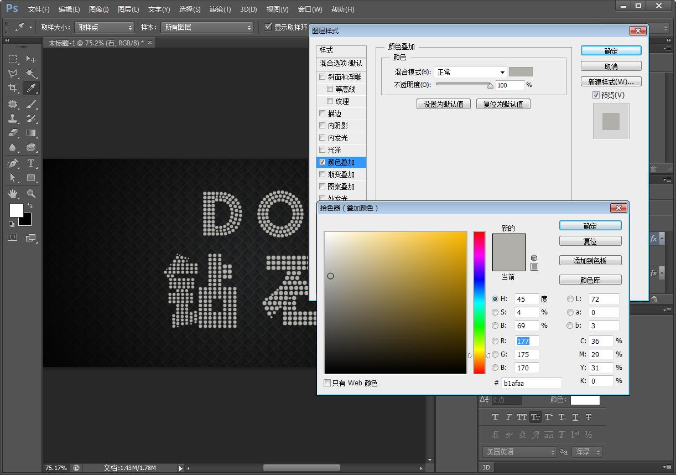Screen dimensions: 676x475
Task: Select the Eyedropper tool
Action: click(x=32, y=87)
